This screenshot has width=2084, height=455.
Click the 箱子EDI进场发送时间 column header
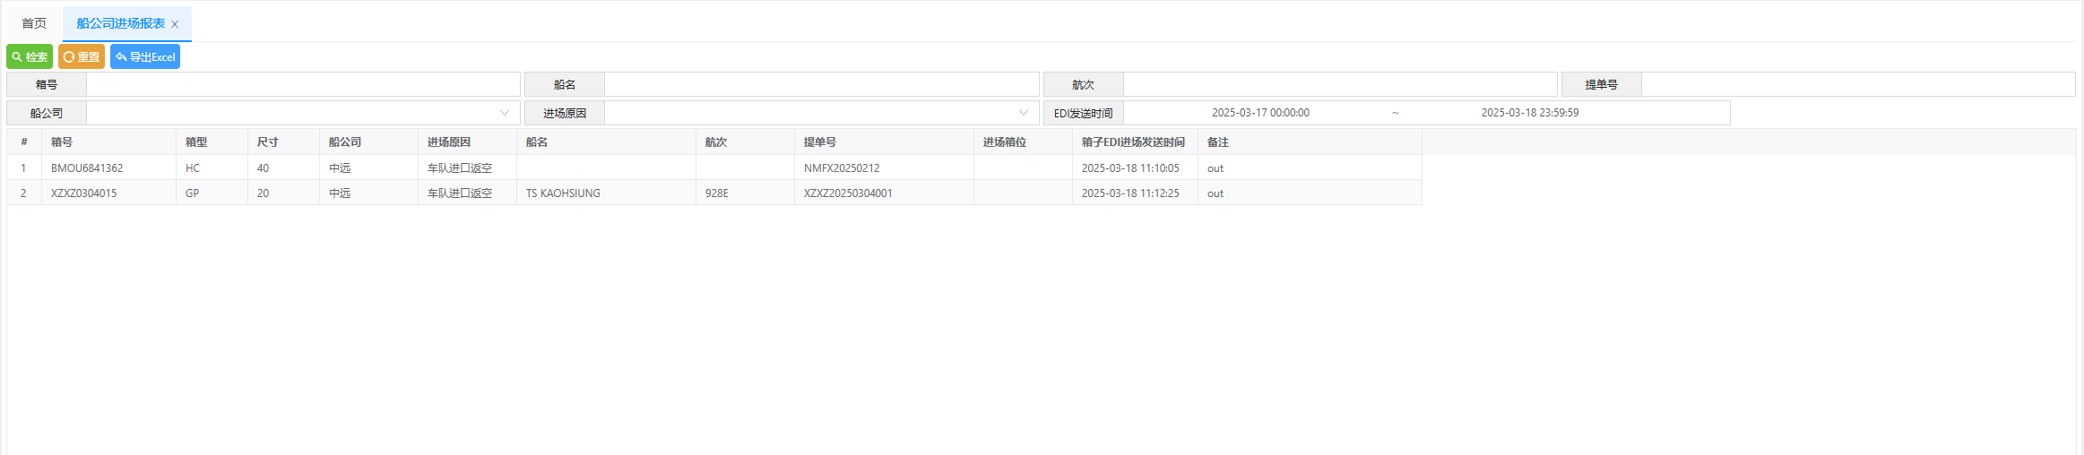coord(1133,142)
